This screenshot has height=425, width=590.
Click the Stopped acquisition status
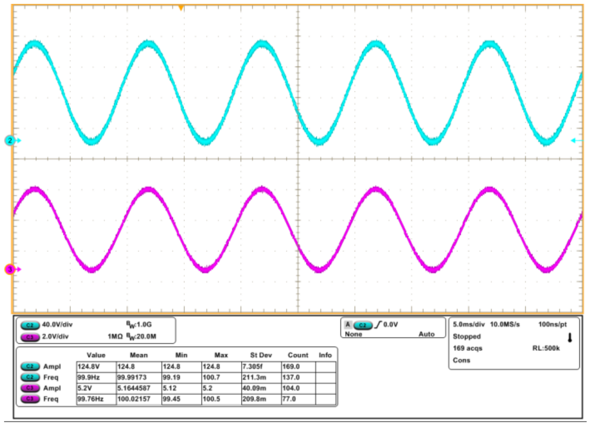click(x=467, y=337)
